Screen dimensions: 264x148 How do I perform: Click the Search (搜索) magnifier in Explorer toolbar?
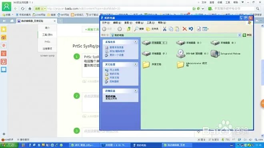coord(139,29)
